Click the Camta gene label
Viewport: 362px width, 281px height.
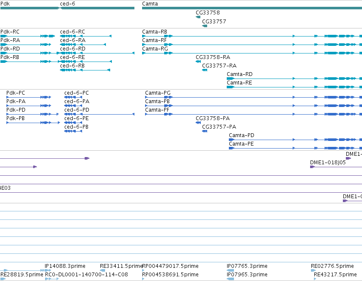(150, 4)
